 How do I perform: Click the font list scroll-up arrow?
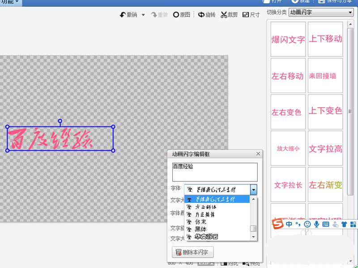(253, 199)
